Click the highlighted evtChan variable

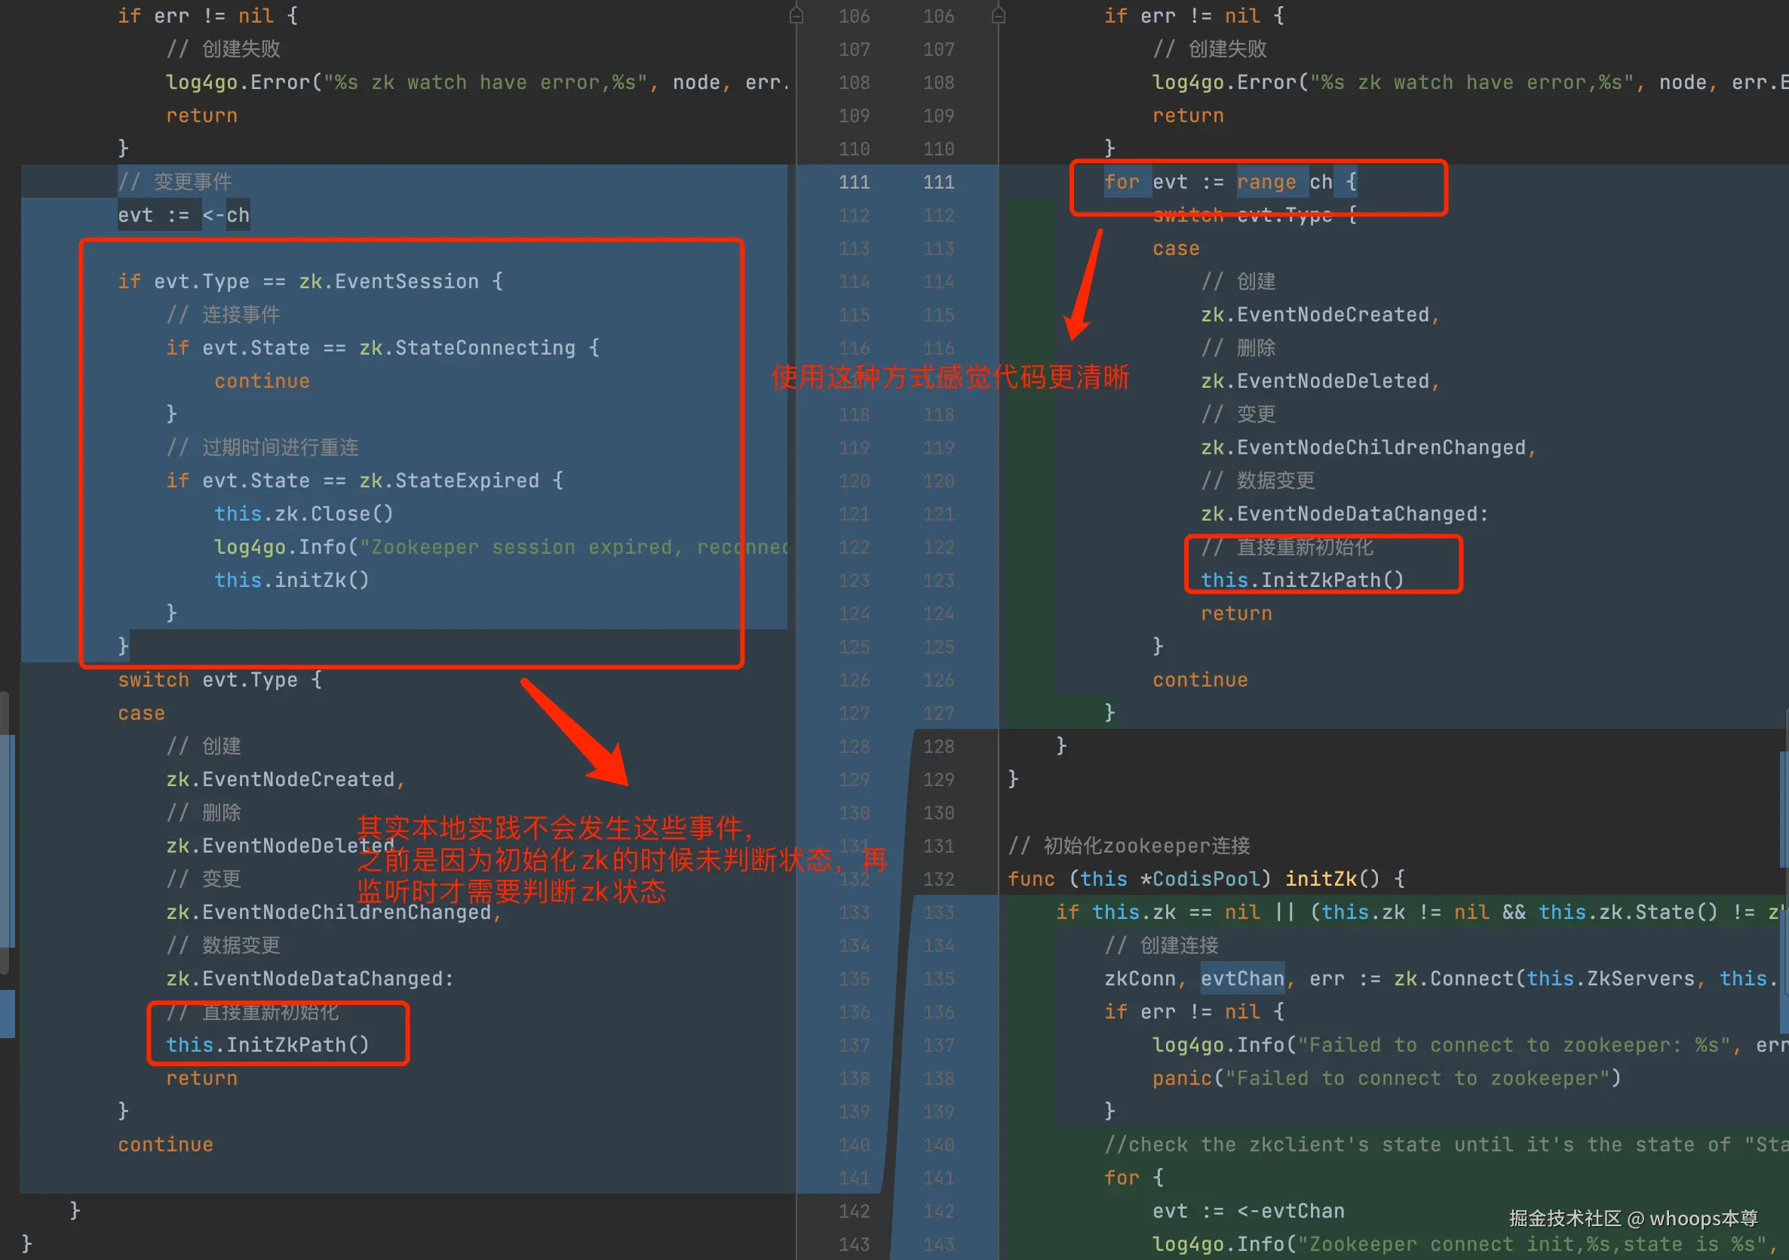click(x=1242, y=979)
